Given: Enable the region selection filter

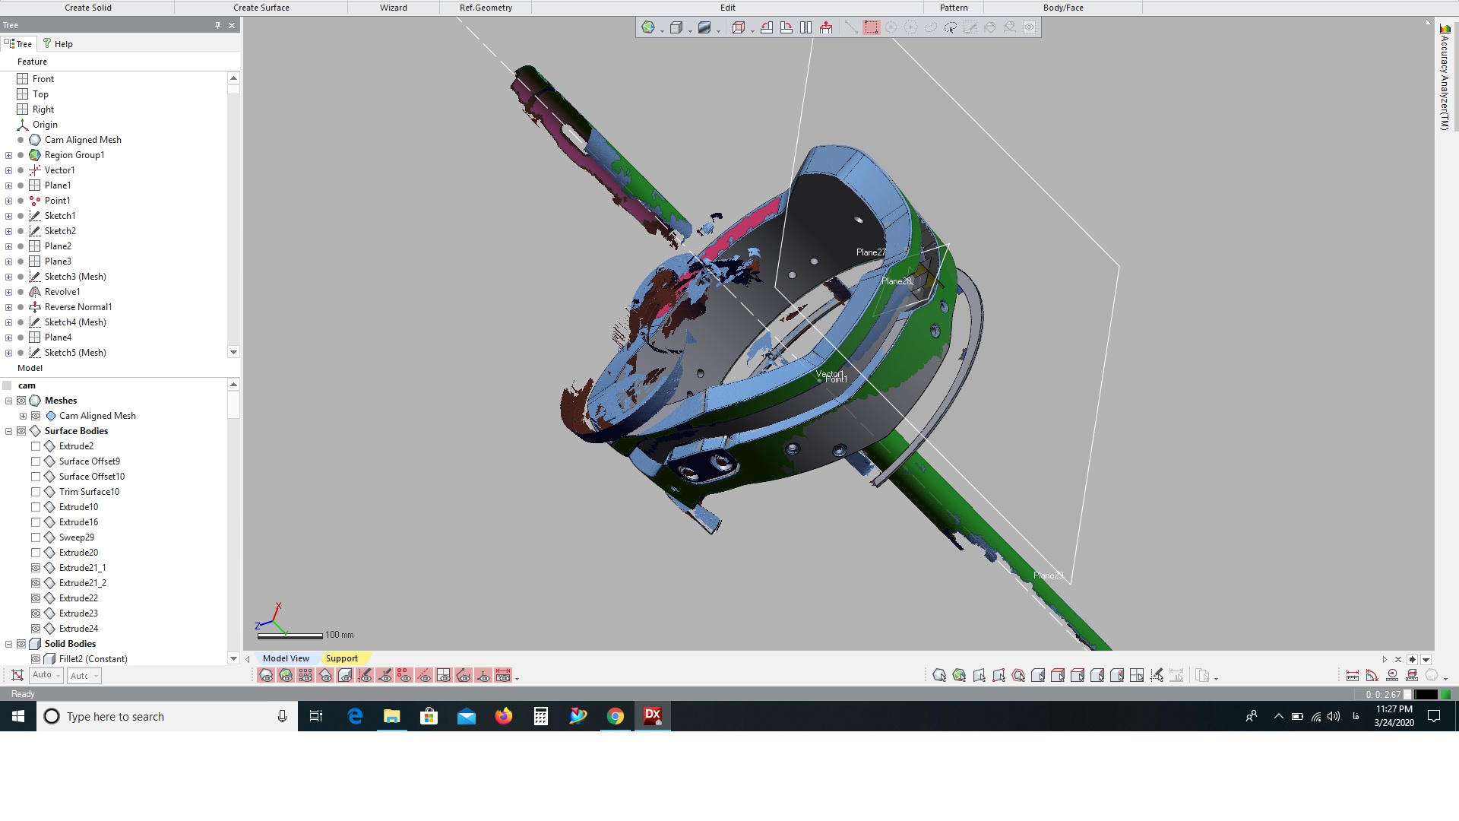Looking at the screenshot, I should [x=959, y=676].
